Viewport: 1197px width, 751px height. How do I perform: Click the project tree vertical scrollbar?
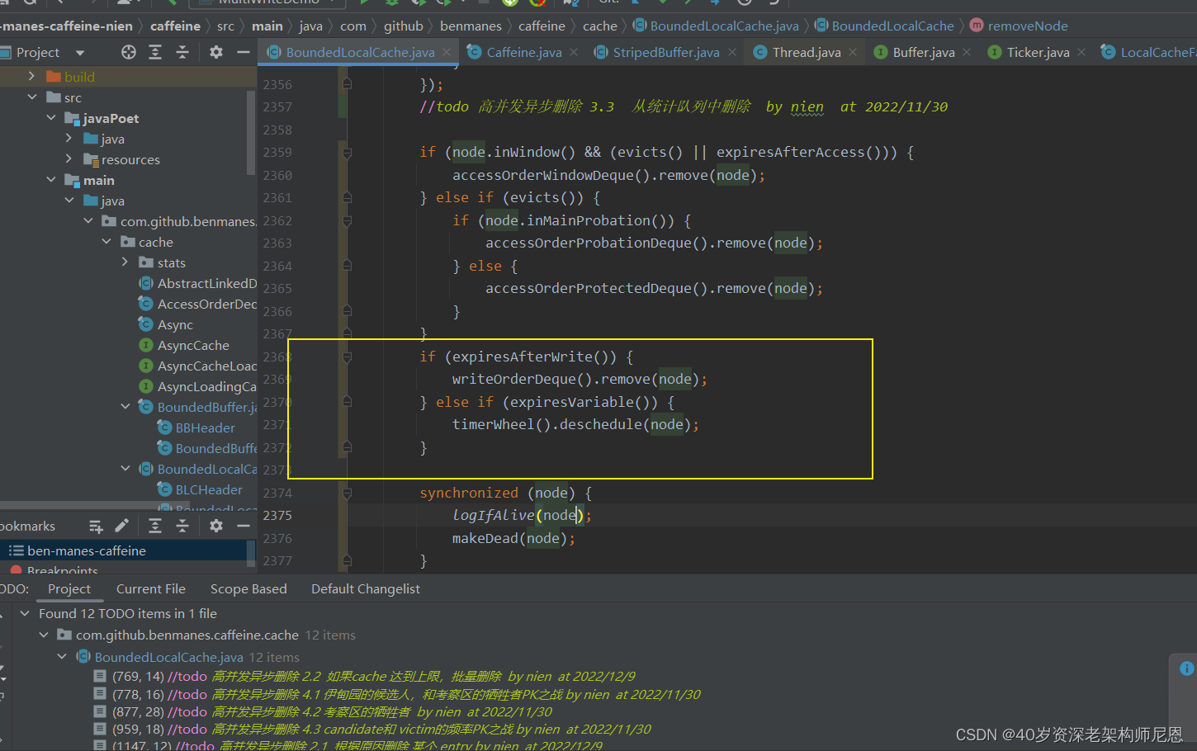click(251, 132)
